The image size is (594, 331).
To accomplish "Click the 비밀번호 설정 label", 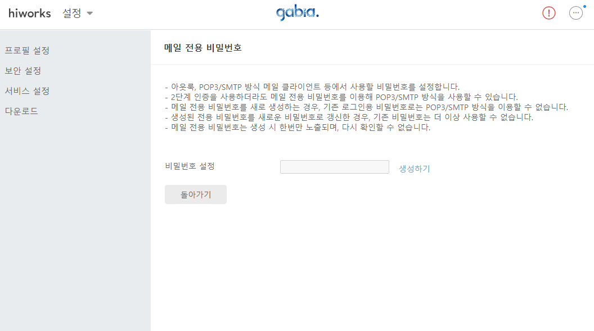I will click(x=190, y=166).
